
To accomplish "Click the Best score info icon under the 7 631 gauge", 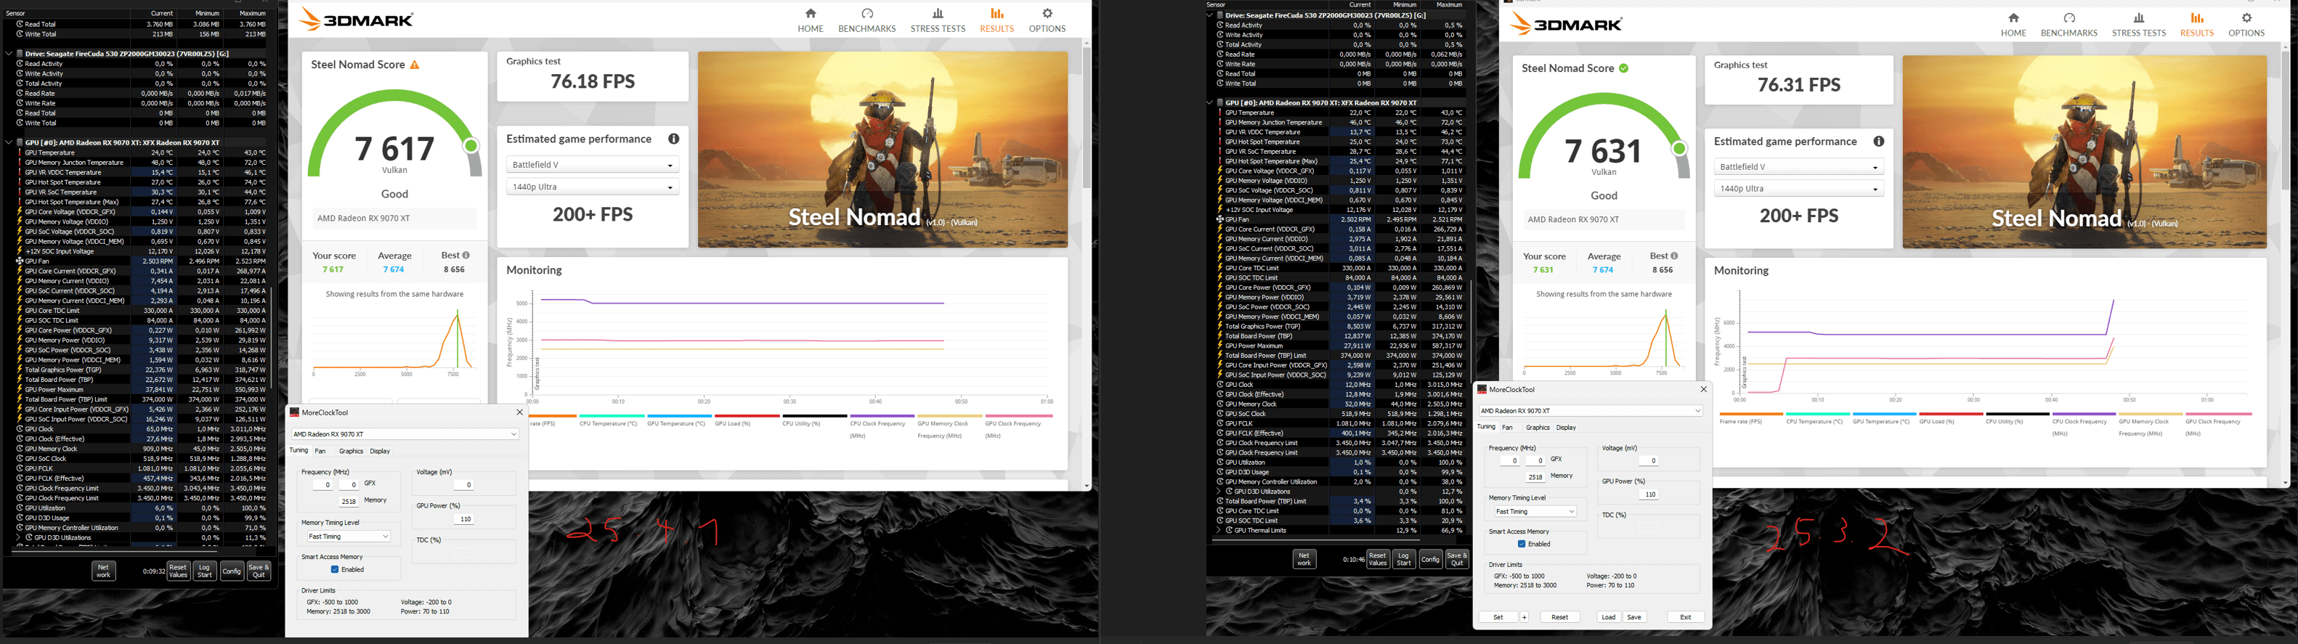I will [1673, 256].
